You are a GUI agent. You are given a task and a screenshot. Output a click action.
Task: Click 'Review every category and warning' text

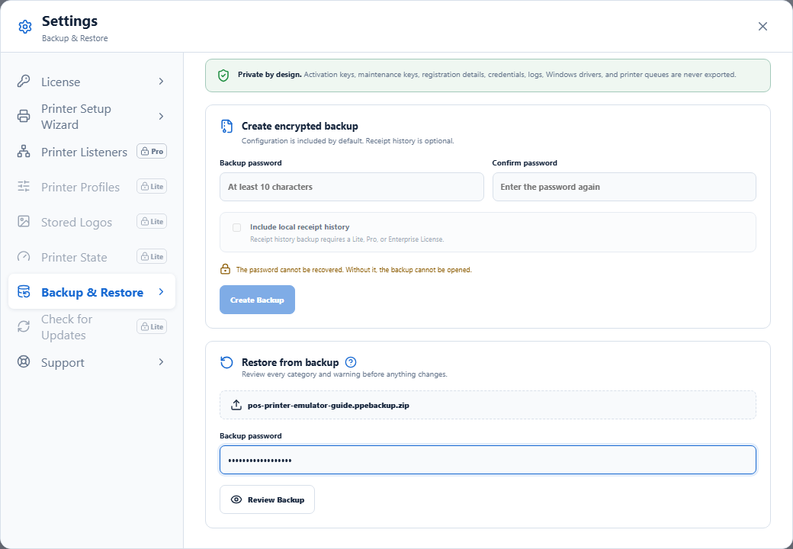[x=345, y=374]
